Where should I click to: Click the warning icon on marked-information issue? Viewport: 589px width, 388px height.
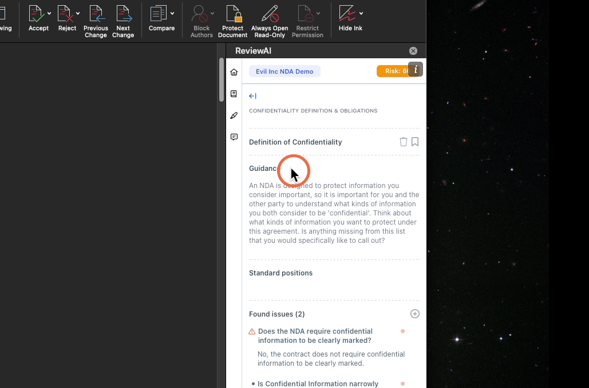252,331
